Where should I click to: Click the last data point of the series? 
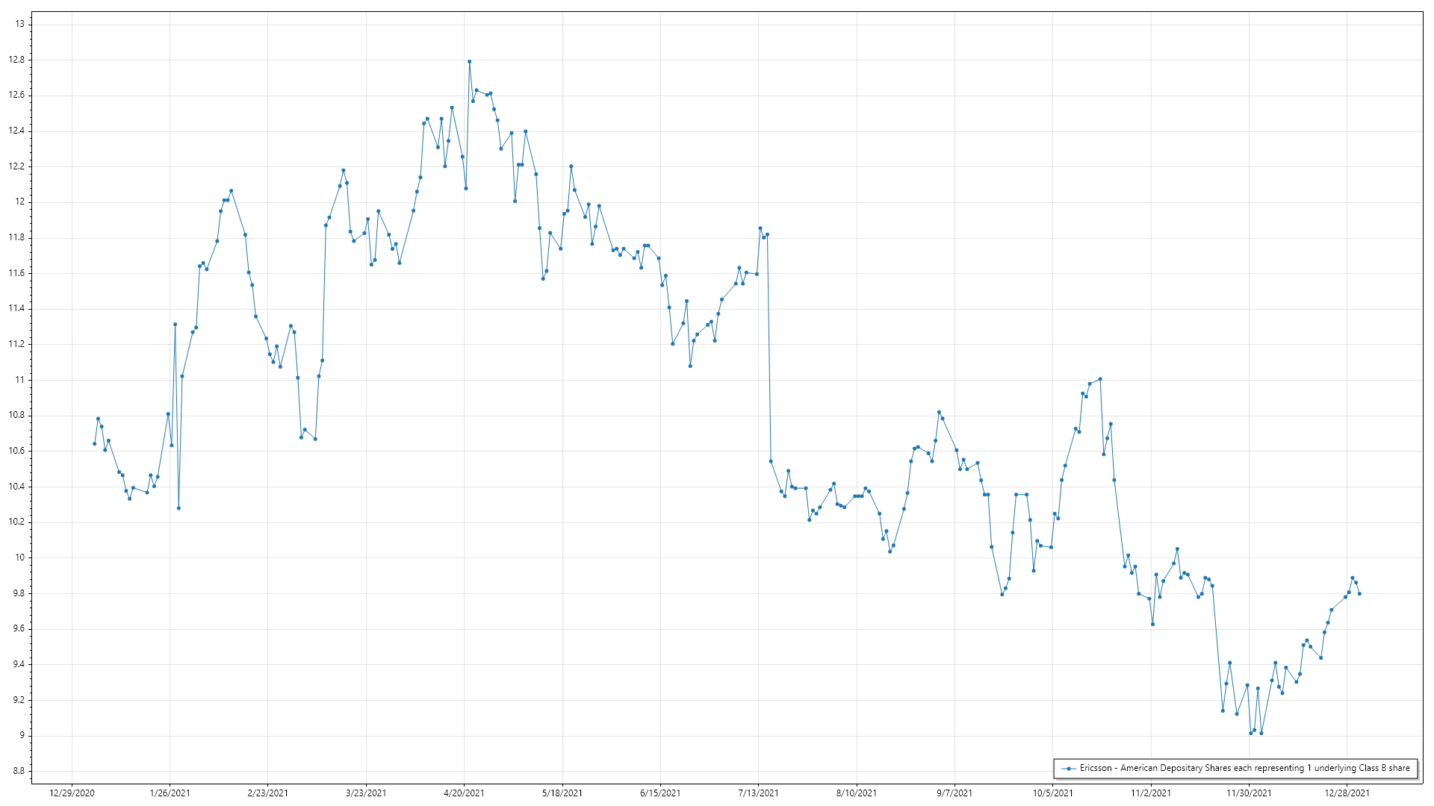click(x=1359, y=594)
